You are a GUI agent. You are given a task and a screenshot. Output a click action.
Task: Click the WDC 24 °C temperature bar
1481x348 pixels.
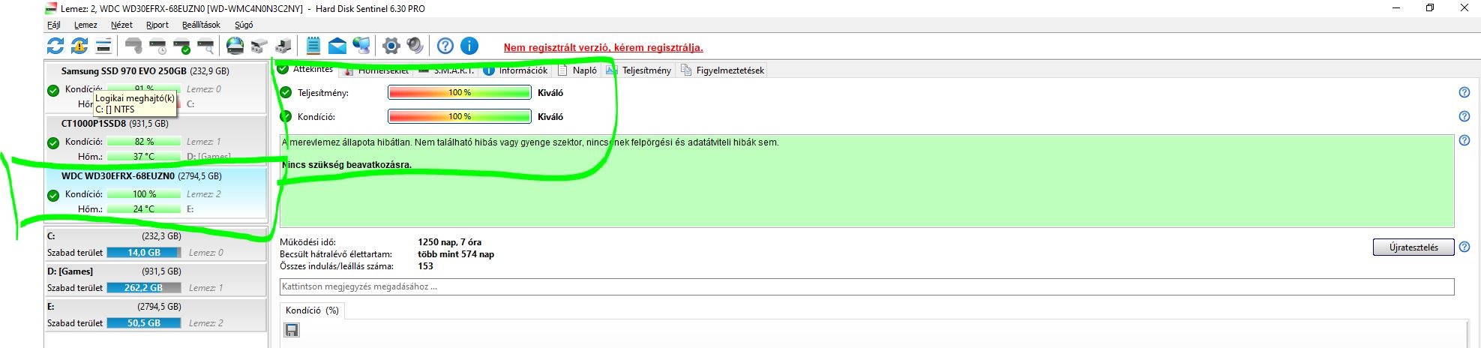pyautogui.click(x=144, y=209)
